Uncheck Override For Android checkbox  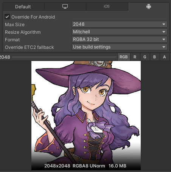7,17
